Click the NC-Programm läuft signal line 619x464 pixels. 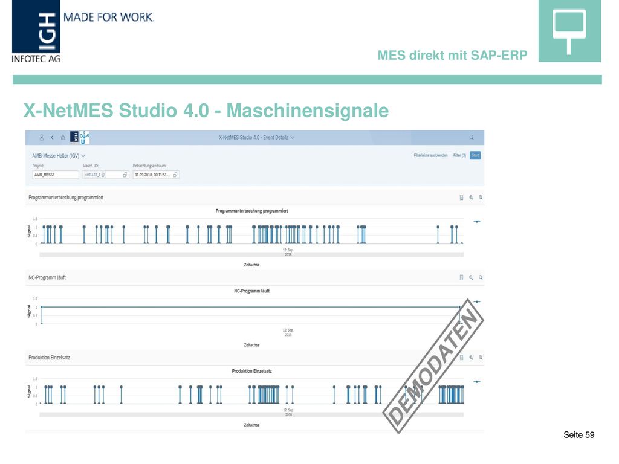coord(251,307)
